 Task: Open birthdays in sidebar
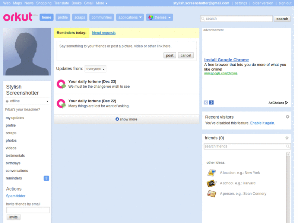(x=13, y=163)
